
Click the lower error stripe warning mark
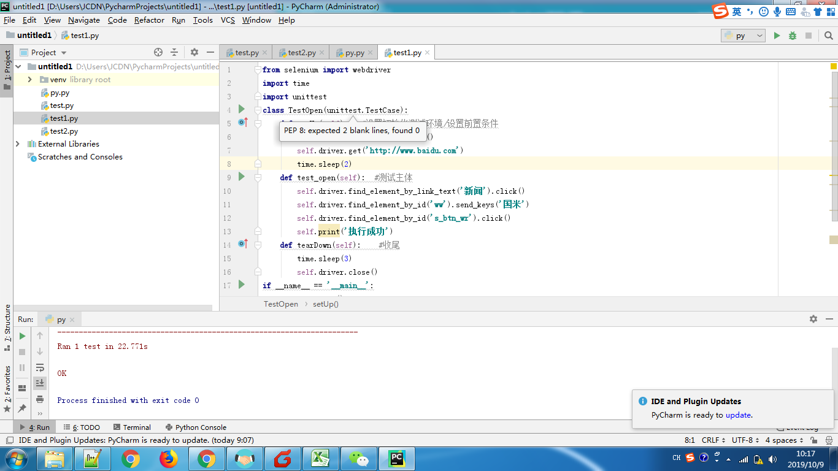tap(833, 240)
